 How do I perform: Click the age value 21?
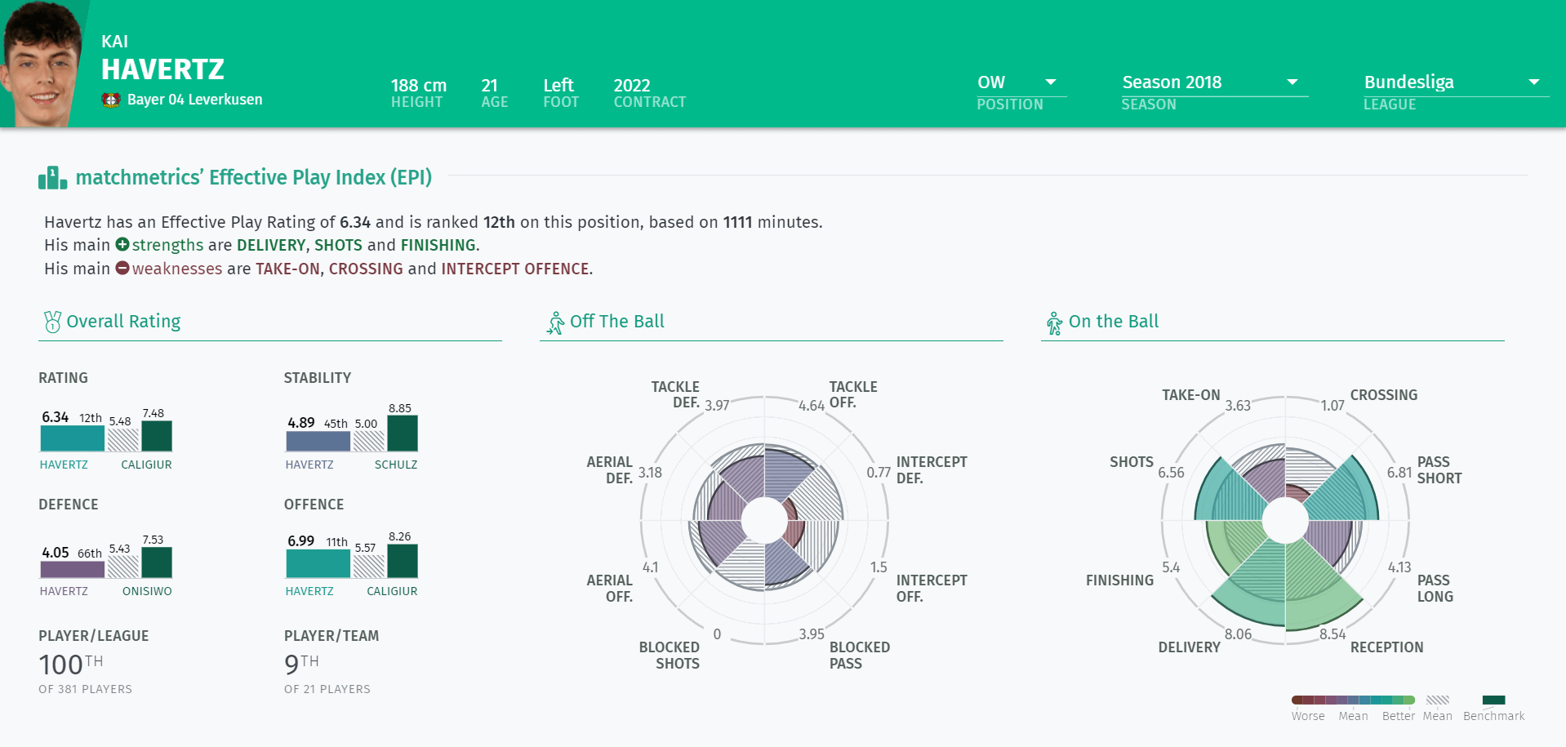490,86
